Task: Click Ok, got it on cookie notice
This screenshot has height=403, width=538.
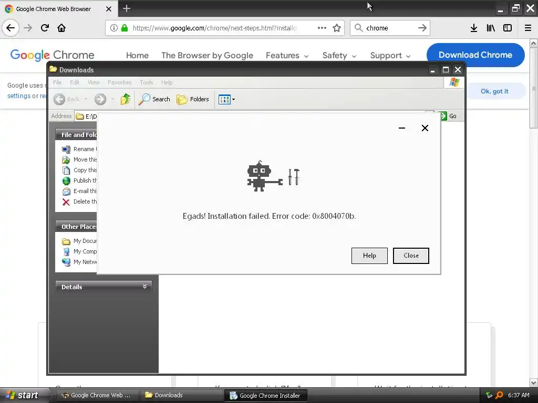Action: point(494,91)
